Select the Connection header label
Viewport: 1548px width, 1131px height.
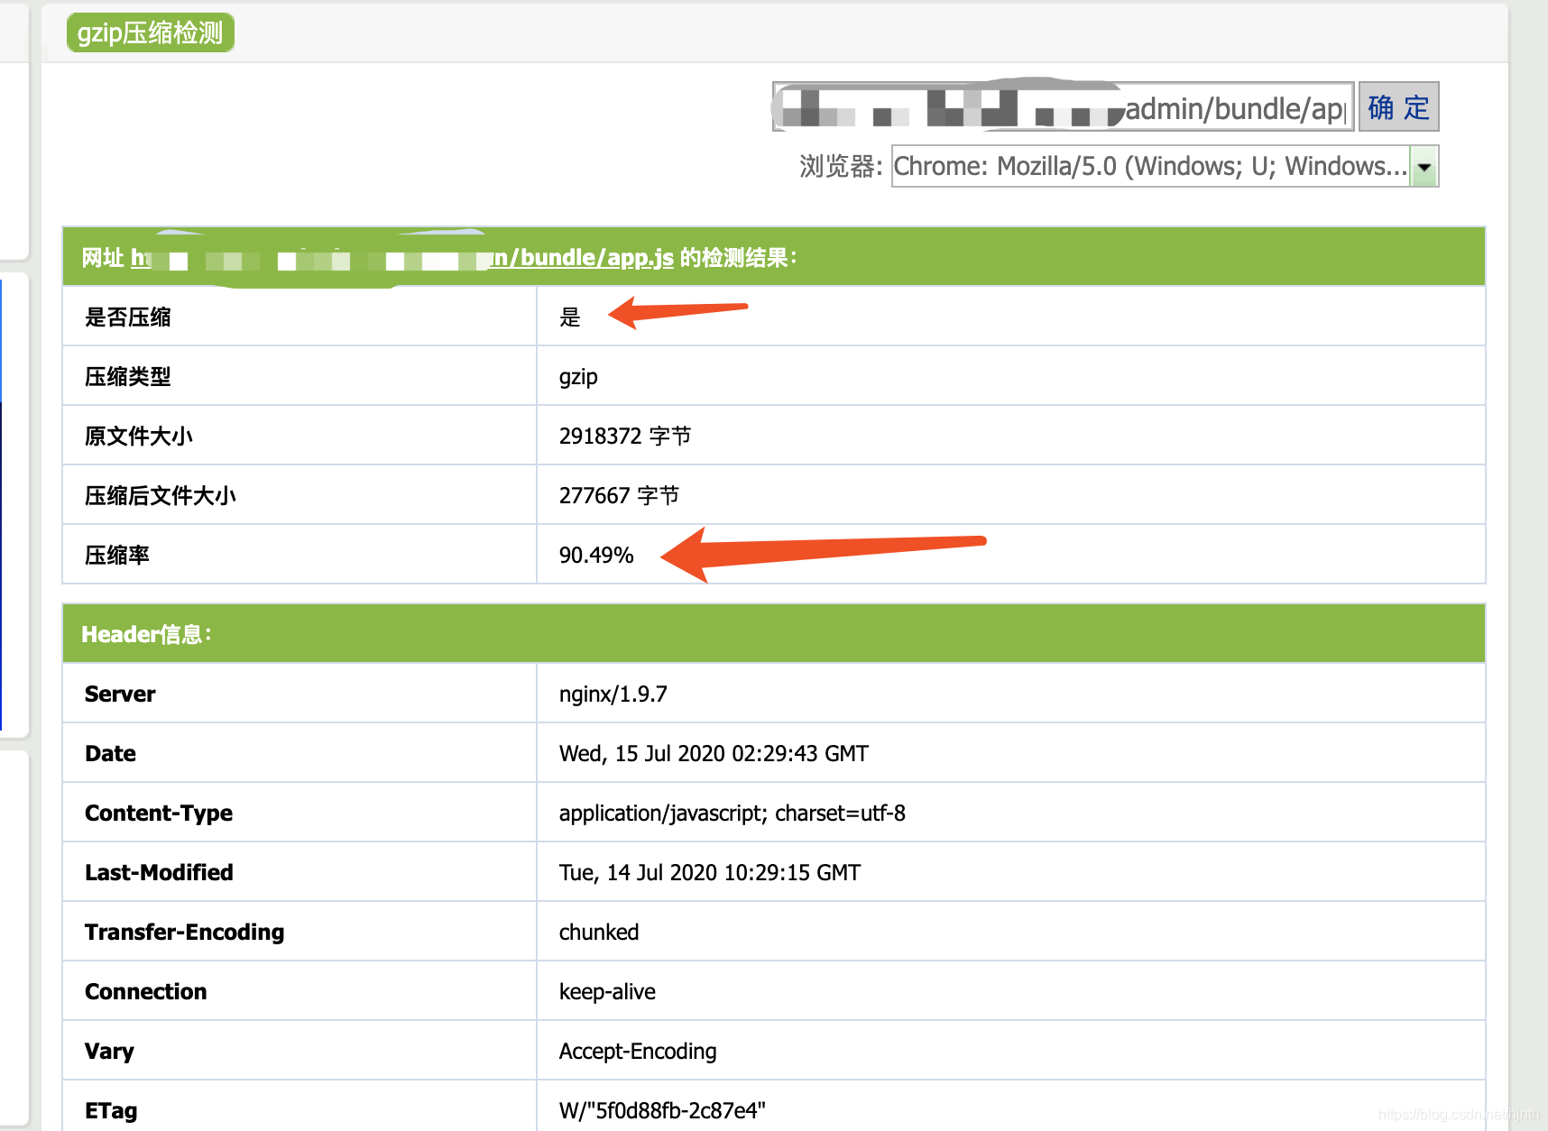(146, 992)
